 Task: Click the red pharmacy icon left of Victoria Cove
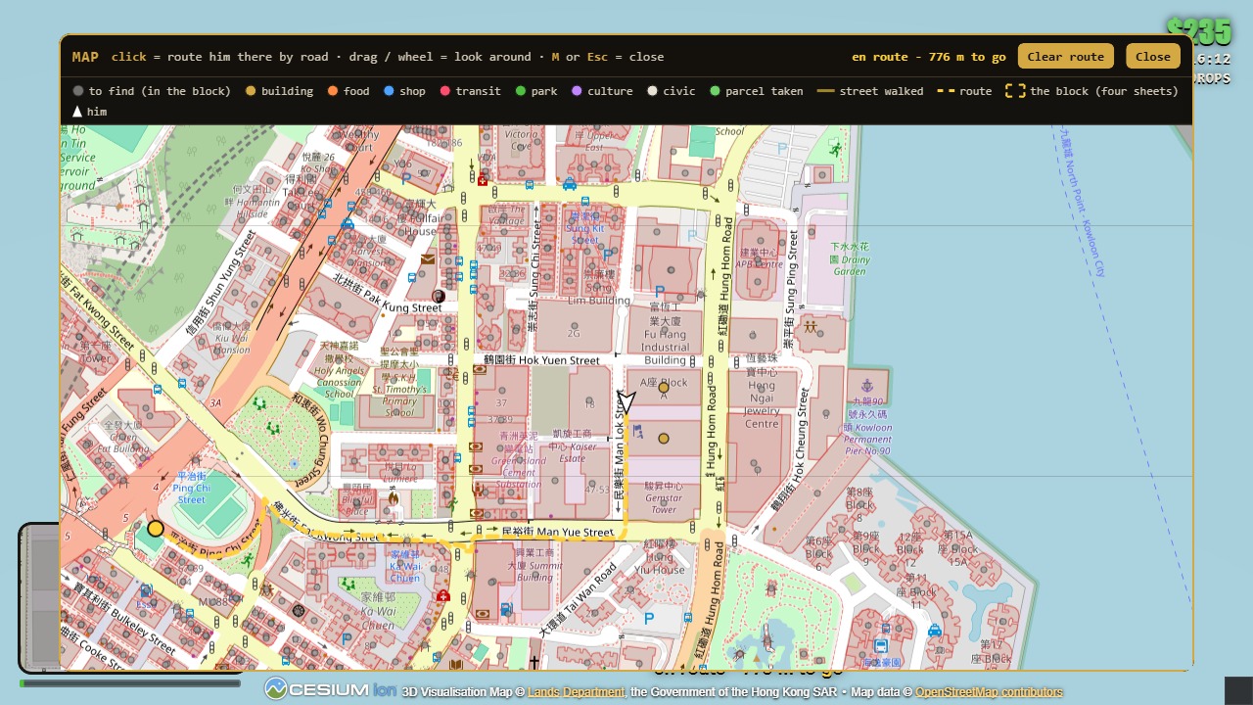tap(482, 180)
